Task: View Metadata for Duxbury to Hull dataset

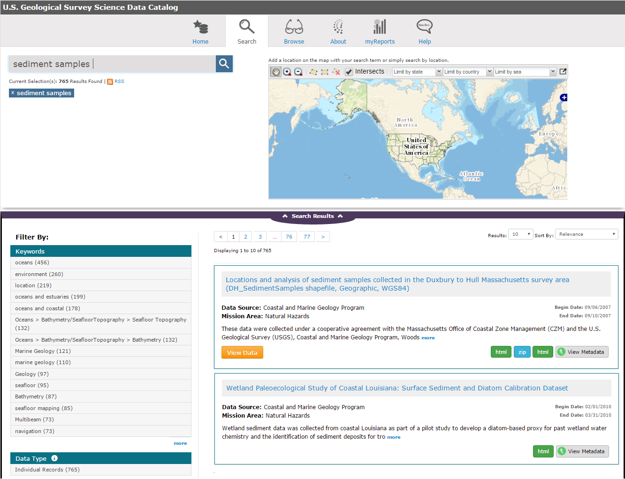Action: [x=582, y=352]
